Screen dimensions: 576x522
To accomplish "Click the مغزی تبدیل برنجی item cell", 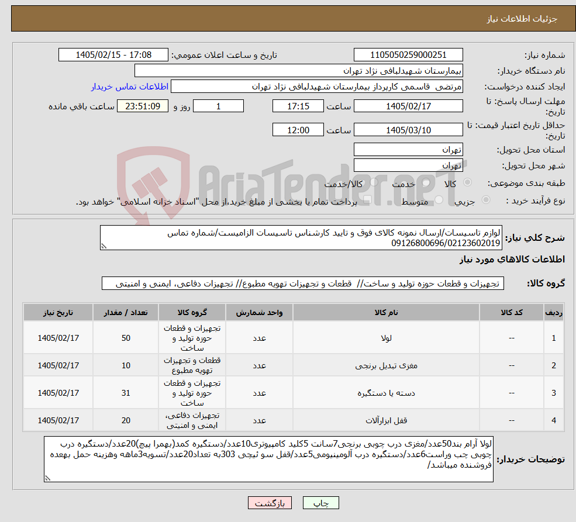I will (386, 365).
